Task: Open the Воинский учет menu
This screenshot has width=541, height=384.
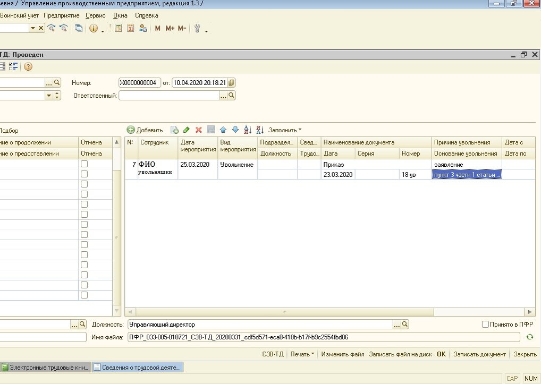Action: (19, 15)
